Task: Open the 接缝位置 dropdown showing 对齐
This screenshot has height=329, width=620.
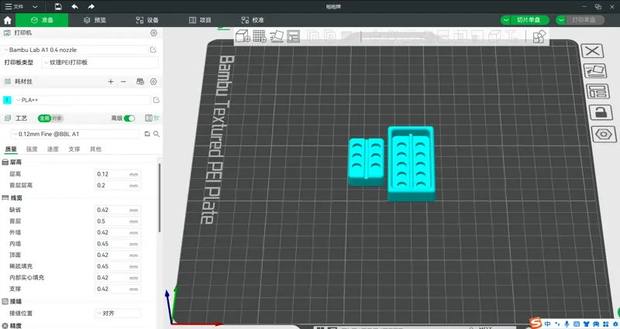Action: [118, 314]
